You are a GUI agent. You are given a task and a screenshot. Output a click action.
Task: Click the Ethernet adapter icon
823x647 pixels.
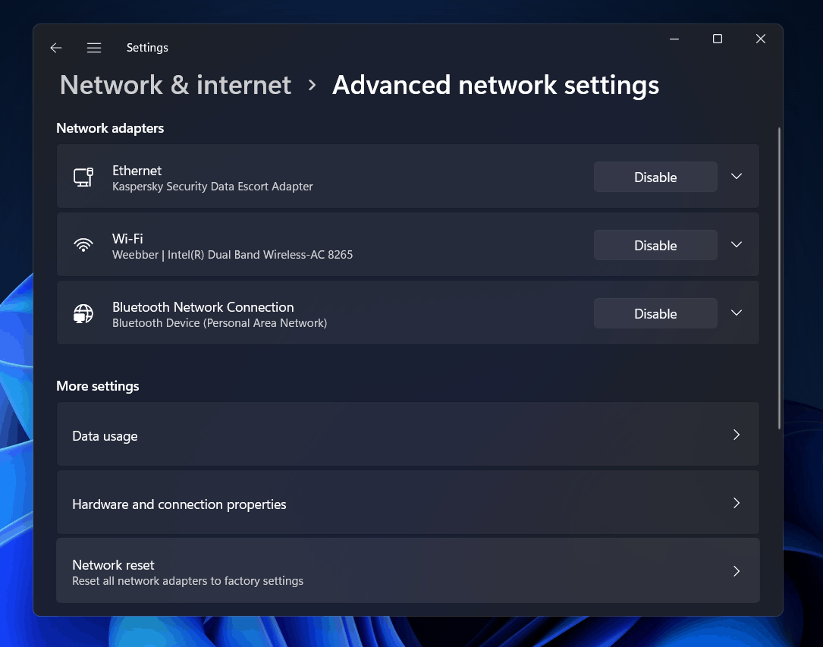(x=83, y=177)
